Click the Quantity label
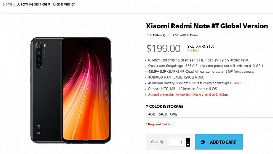Viewport: 273px width, 154px height. pos(157,142)
